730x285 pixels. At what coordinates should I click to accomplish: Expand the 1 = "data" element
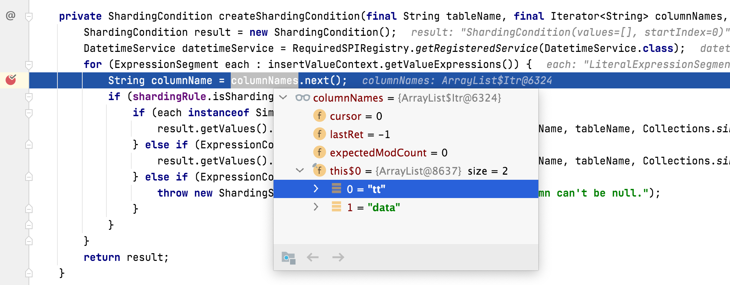[316, 207]
